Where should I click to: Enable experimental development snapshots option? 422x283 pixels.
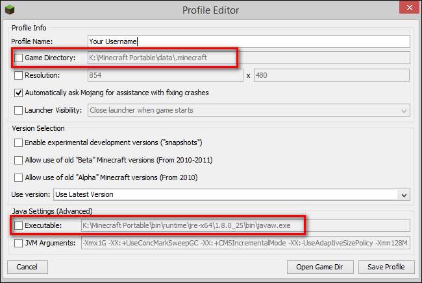(18, 142)
